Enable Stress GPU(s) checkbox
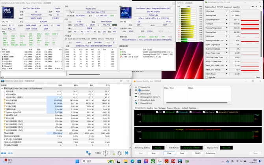264x165 pixels. click(139, 103)
